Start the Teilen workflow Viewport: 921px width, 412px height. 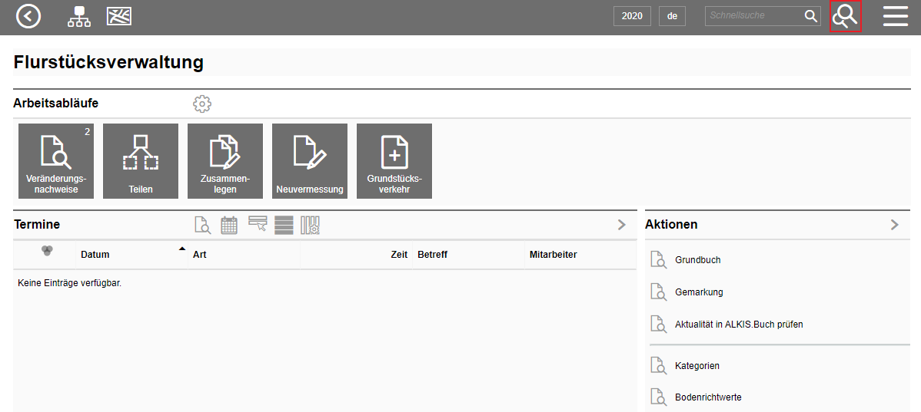[141, 161]
